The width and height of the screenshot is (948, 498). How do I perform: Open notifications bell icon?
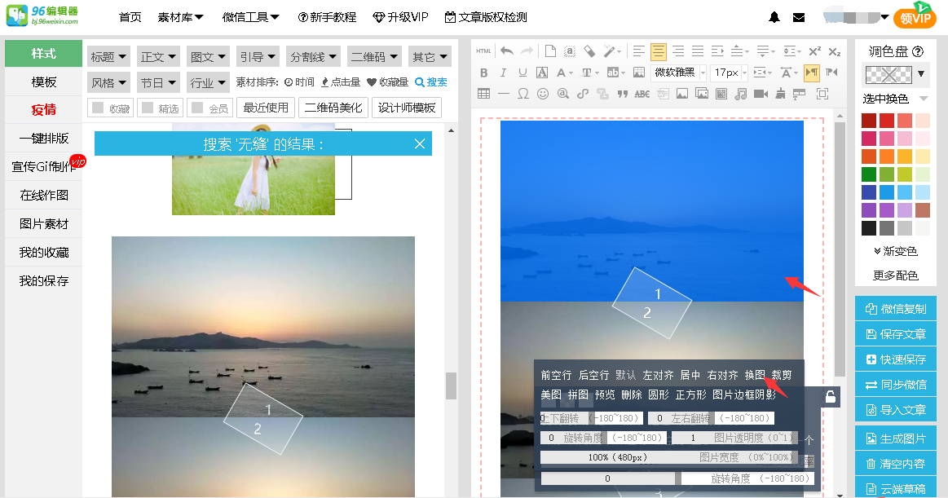click(774, 18)
